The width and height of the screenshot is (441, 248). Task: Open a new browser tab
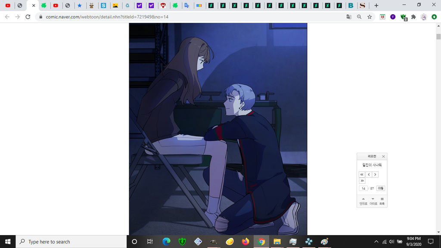click(376, 5)
